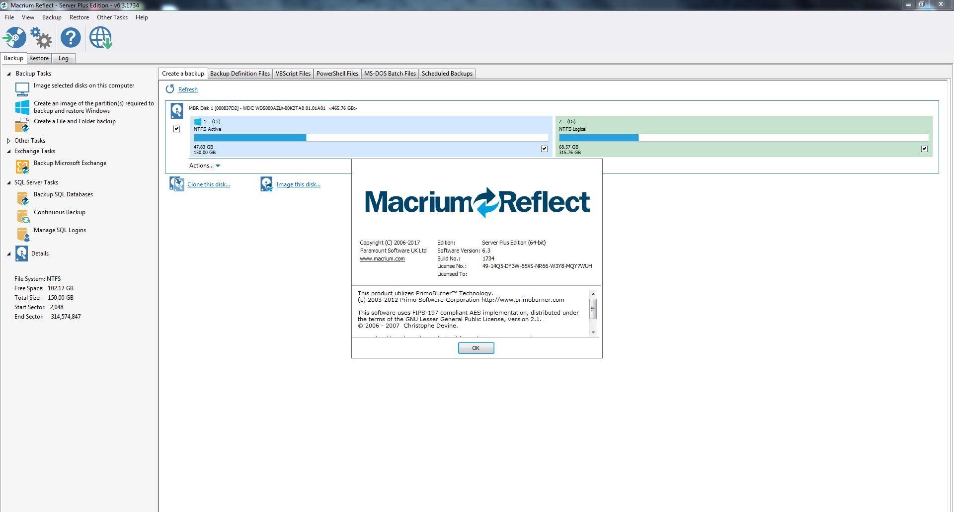The width and height of the screenshot is (954, 512).
Task: Click the Image this disk icon
Action: [x=266, y=184]
